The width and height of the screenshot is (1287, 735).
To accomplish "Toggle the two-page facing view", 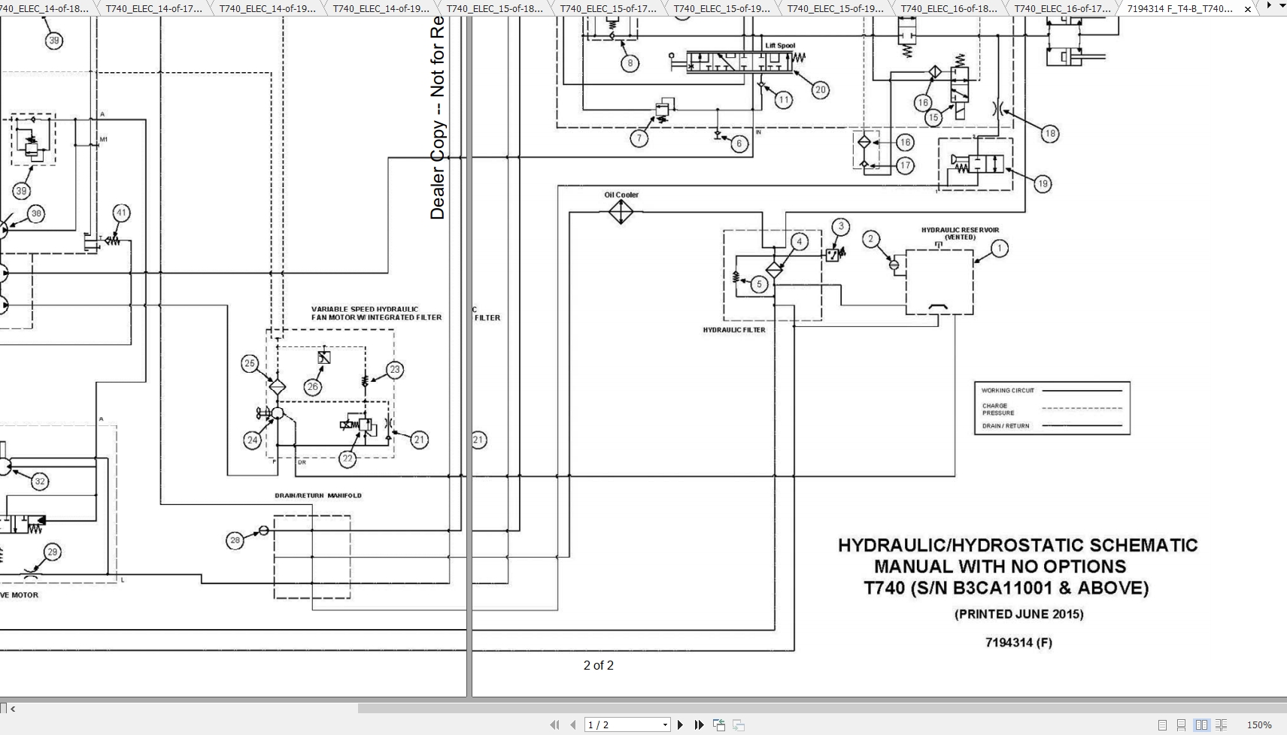I will 1202,724.
